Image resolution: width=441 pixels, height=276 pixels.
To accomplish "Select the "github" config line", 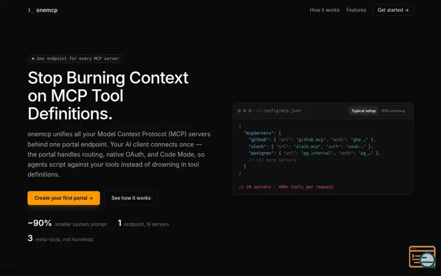I will (312, 140).
